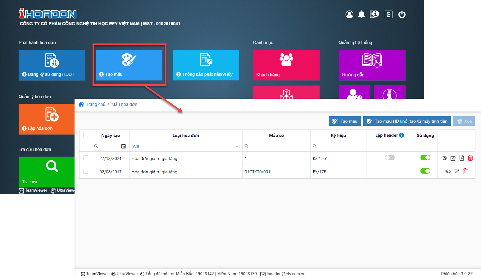Go to Trang chủ breadcrumb link
Image resolution: width=481 pixels, height=278 pixels.
(95, 104)
